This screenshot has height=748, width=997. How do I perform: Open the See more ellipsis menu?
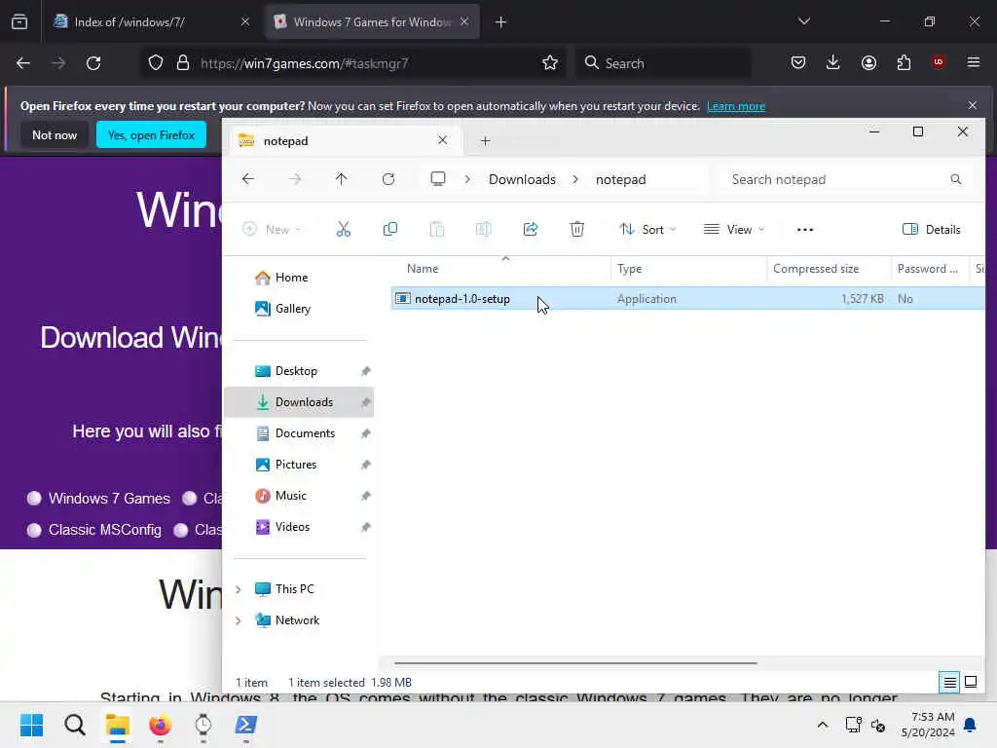(805, 230)
